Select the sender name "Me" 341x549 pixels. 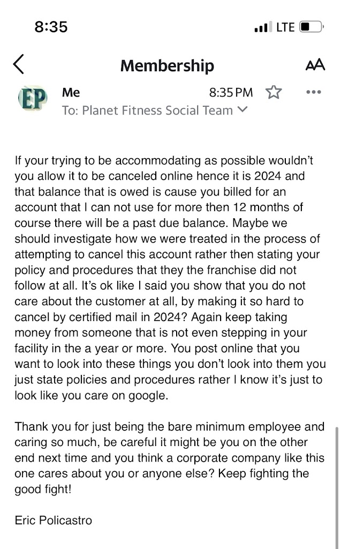[71, 92]
